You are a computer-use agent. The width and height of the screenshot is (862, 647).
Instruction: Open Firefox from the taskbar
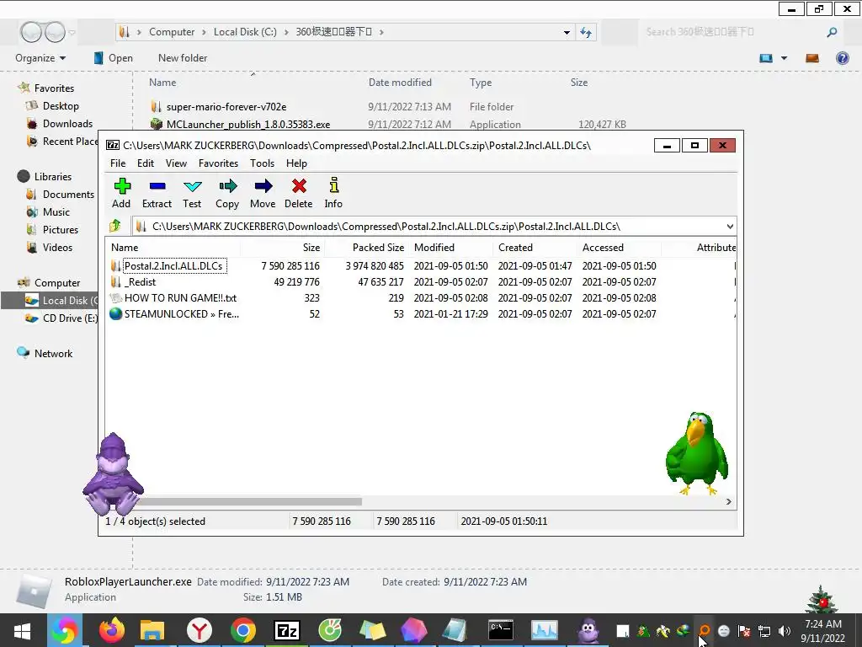[112, 630]
